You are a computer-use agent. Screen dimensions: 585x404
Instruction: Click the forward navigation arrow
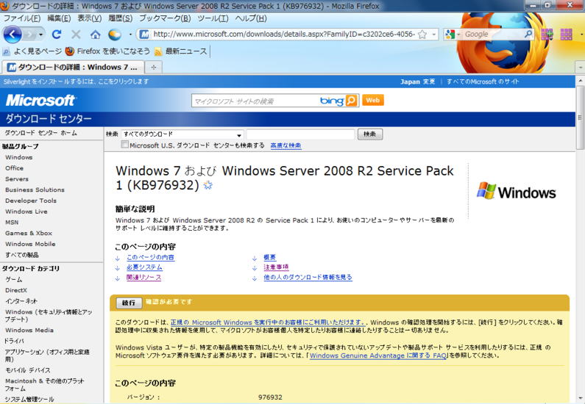coord(29,35)
